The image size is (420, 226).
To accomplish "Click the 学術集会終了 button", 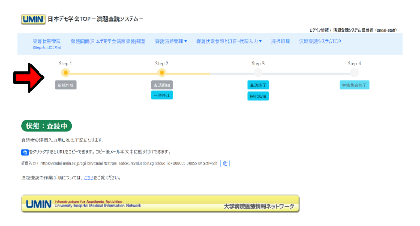I will coord(354,85).
